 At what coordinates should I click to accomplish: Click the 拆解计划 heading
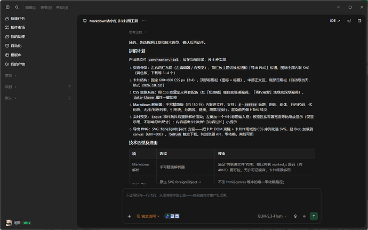coord(137,51)
